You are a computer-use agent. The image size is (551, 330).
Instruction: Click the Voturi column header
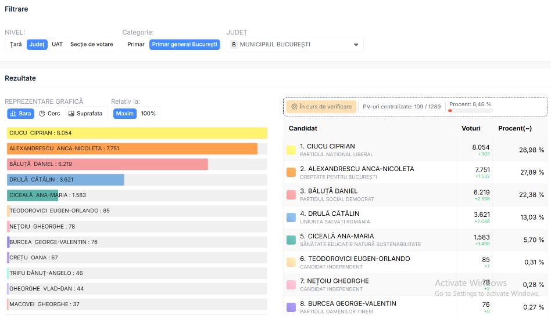[x=471, y=128]
